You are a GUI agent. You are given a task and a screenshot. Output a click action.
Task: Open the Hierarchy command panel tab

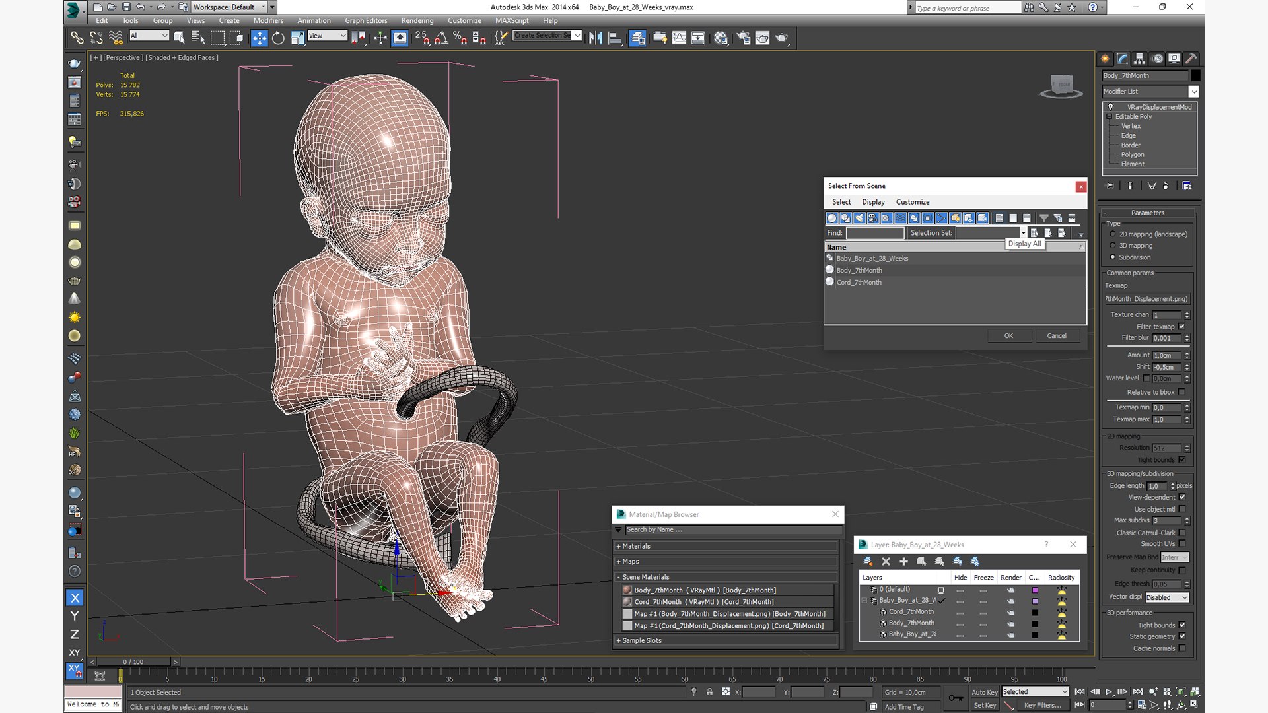coord(1139,59)
